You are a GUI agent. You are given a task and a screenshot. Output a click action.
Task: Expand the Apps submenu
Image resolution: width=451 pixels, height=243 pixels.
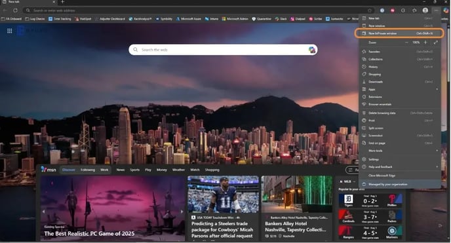[399, 89]
